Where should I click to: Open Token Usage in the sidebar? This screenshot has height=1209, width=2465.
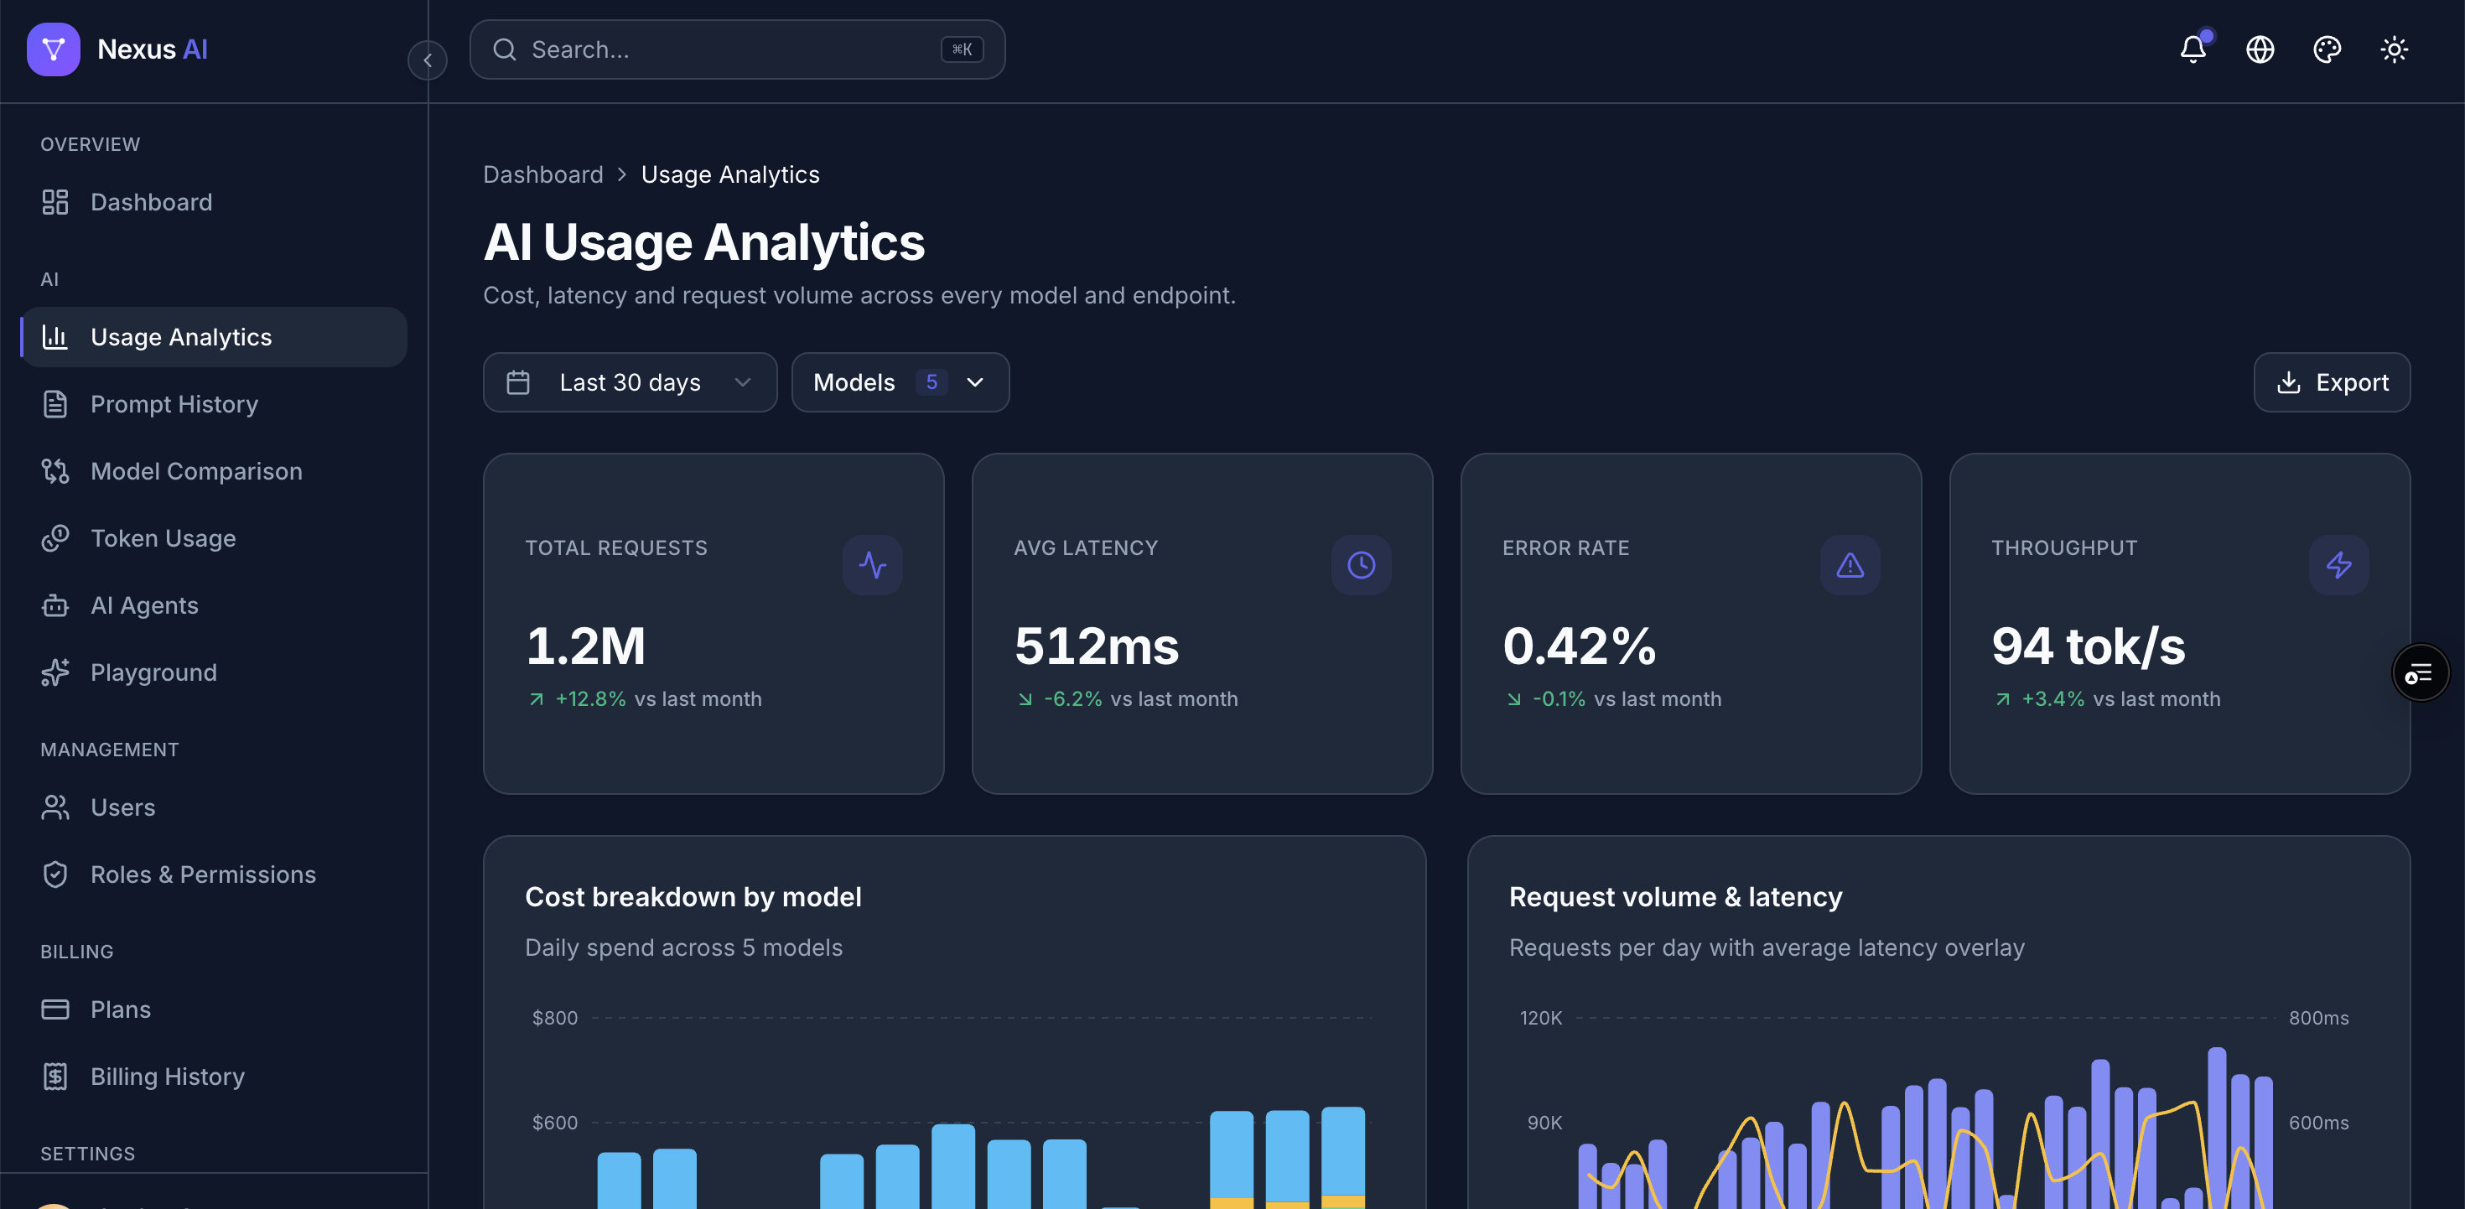214,538
